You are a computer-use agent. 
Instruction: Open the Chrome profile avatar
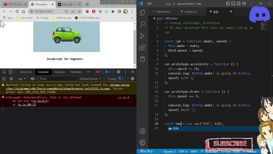tap(125, 12)
